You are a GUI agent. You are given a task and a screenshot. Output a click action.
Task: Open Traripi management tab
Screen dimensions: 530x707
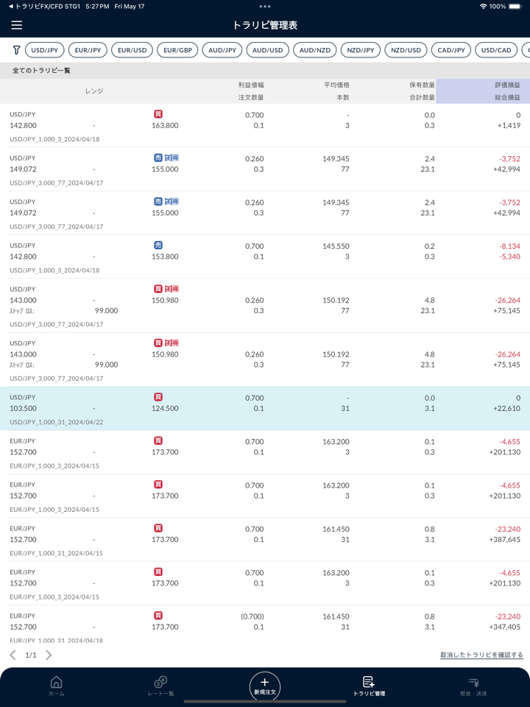(x=369, y=686)
